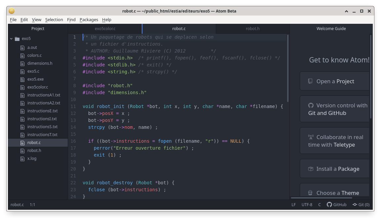Open exo5.exe in tree view

click(35, 79)
